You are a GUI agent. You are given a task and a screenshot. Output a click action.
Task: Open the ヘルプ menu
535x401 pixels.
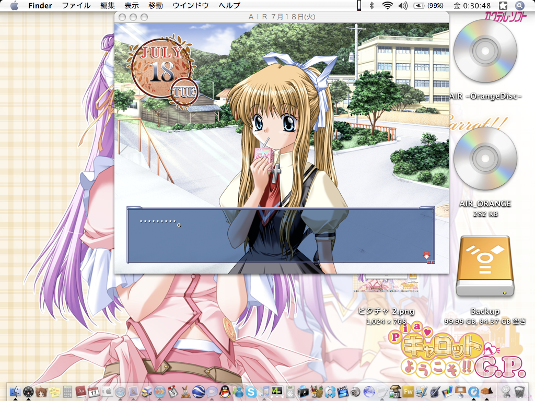(229, 5)
